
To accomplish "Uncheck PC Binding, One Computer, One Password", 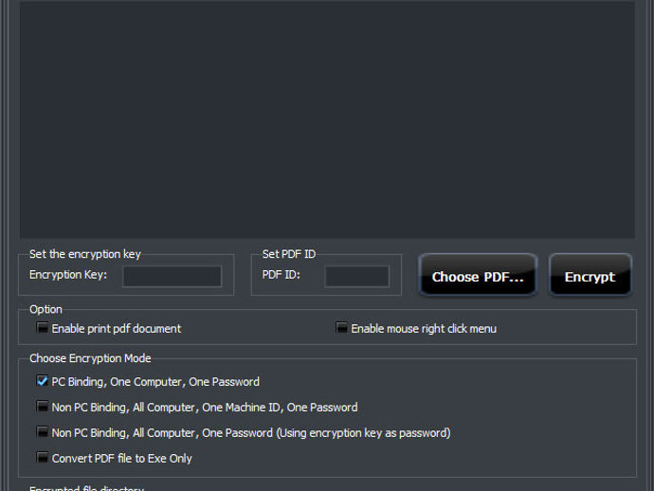I will point(42,381).
